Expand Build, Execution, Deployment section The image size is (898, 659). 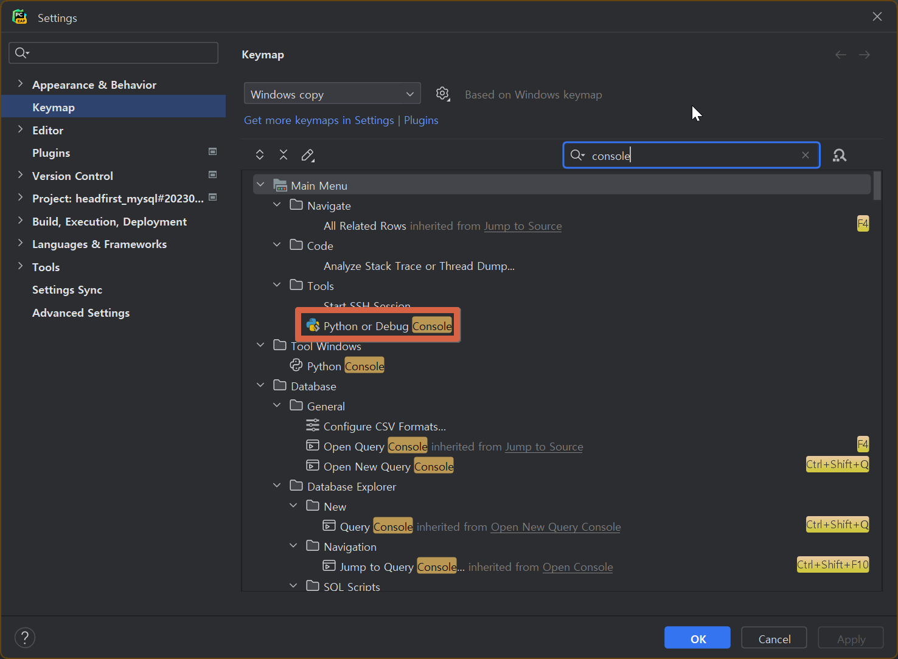(x=20, y=221)
